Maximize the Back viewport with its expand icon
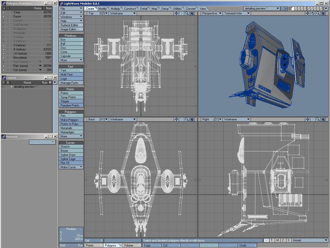The height and width of the screenshot is (248, 330). 192,119
